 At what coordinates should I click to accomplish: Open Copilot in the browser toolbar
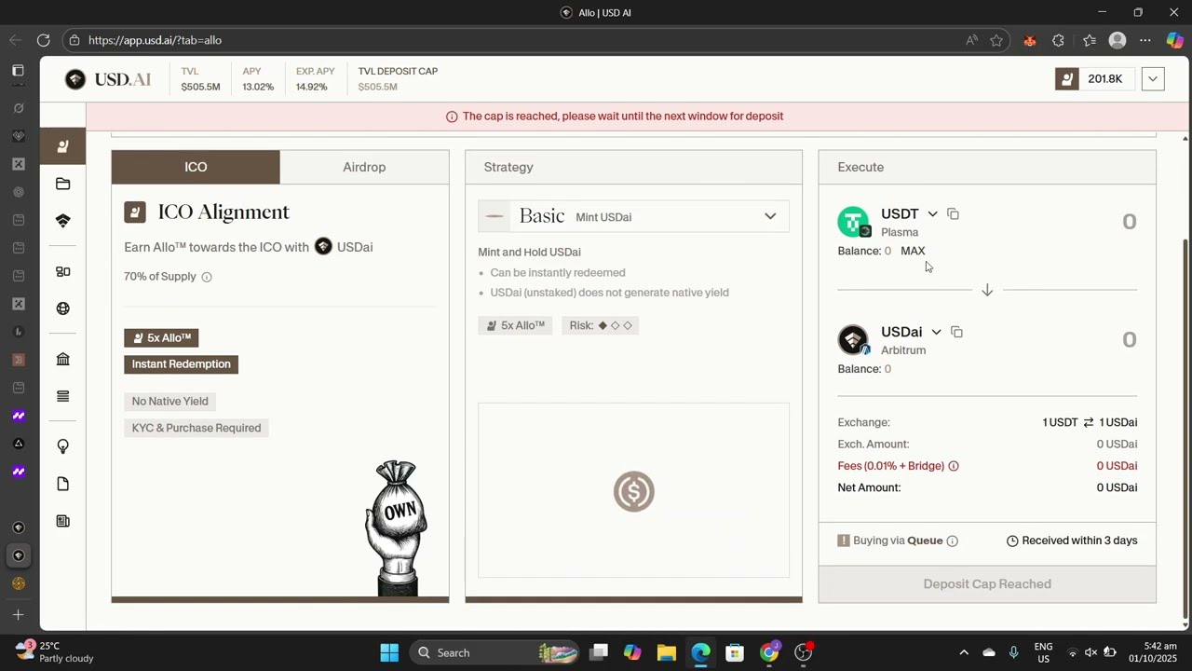[1174, 40]
